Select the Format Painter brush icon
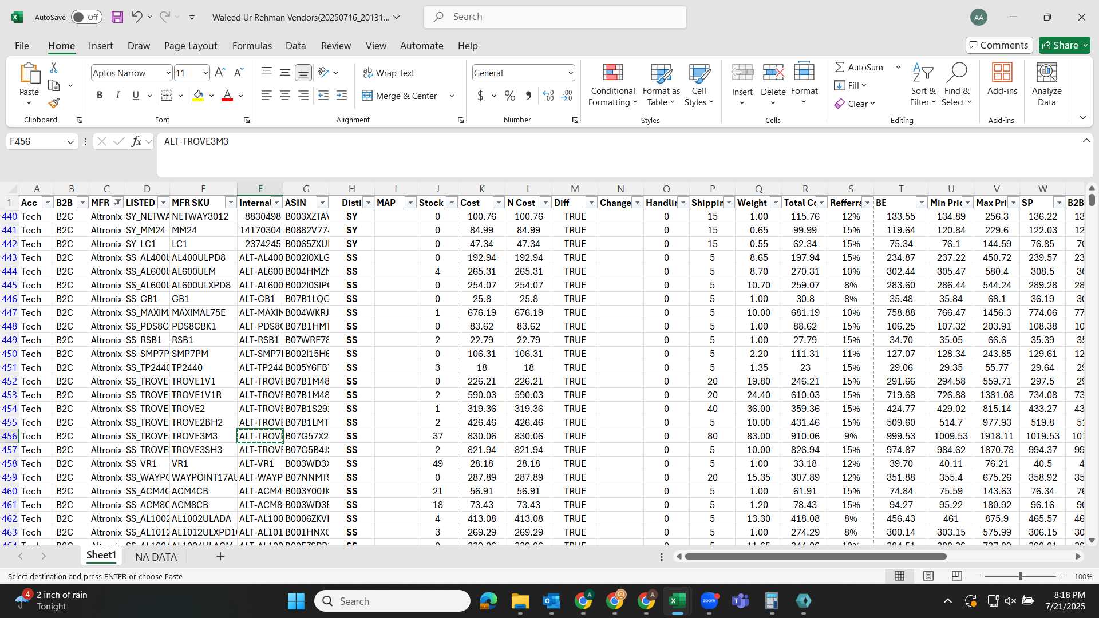This screenshot has width=1099, height=618. coord(54,103)
